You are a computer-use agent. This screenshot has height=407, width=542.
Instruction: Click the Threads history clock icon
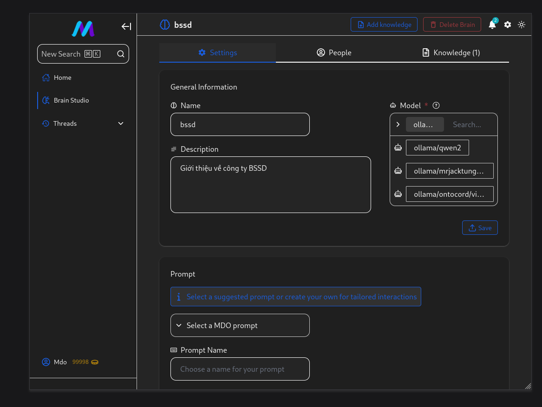(x=46, y=123)
